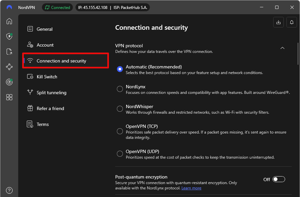The image size is (300, 197).
Task: Open the downloads panel at top right
Action: [x=278, y=22]
